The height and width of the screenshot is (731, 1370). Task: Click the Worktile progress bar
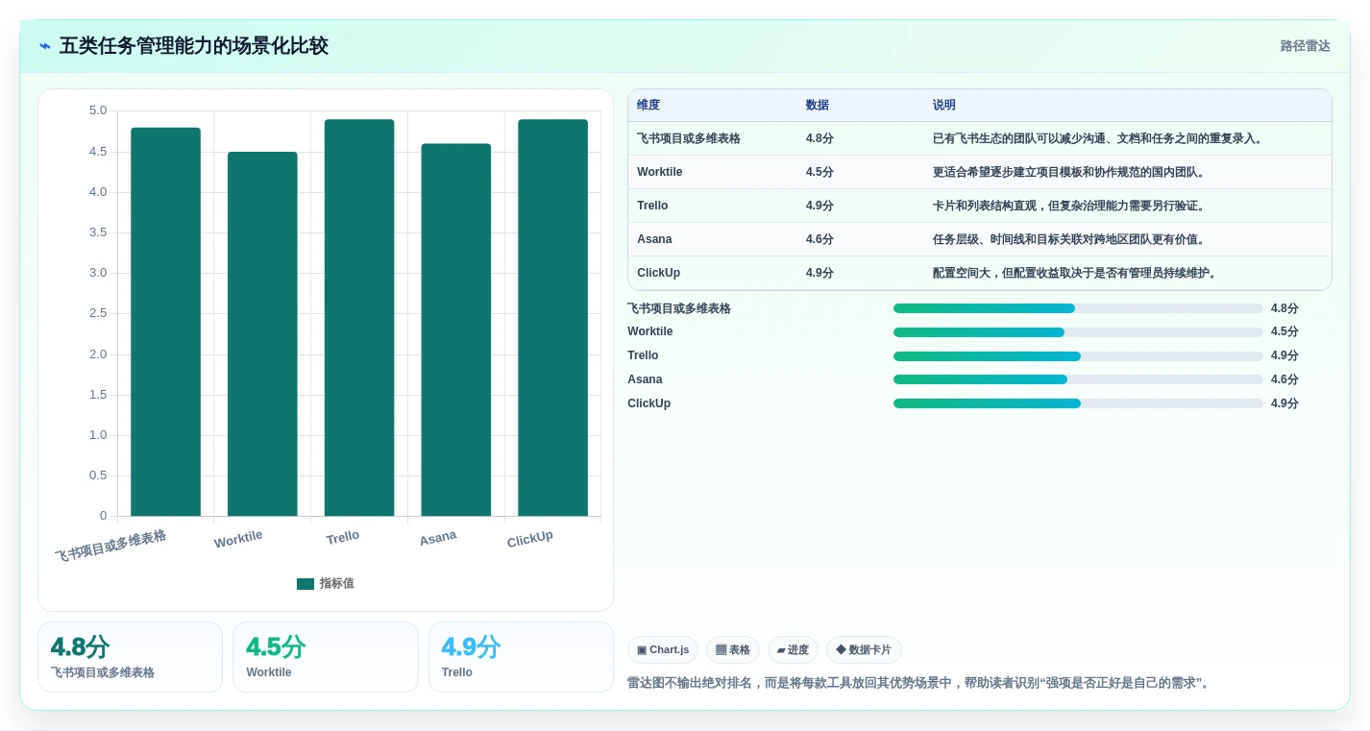[1078, 332]
